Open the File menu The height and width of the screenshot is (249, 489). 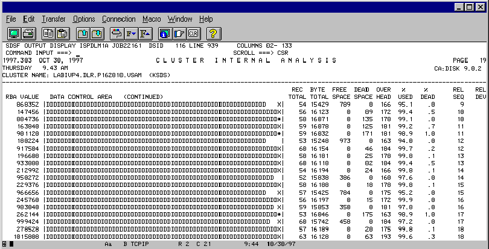click(11, 19)
